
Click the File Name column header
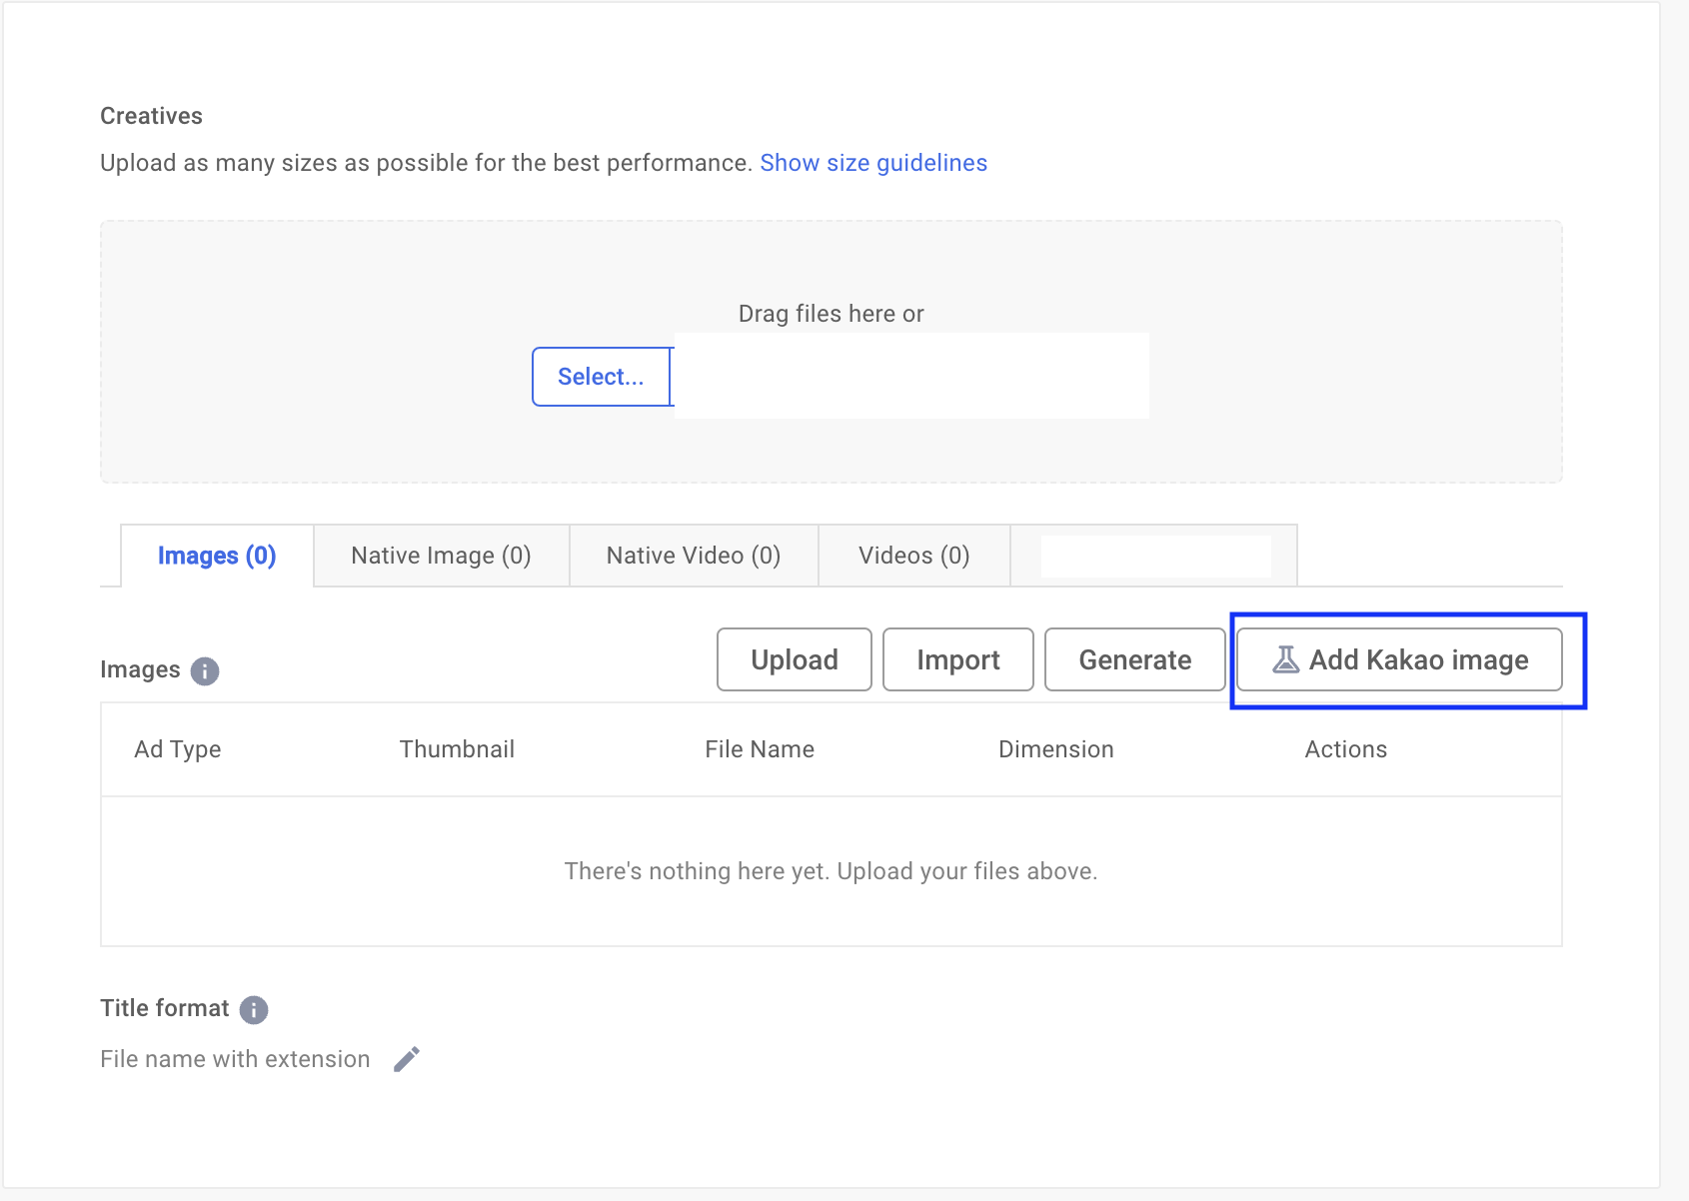pyautogui.click(x=759, y=749)
